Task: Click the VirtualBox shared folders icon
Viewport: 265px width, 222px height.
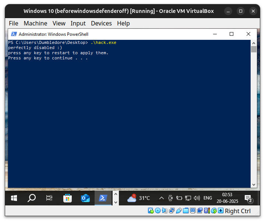Action: point(185,211)
